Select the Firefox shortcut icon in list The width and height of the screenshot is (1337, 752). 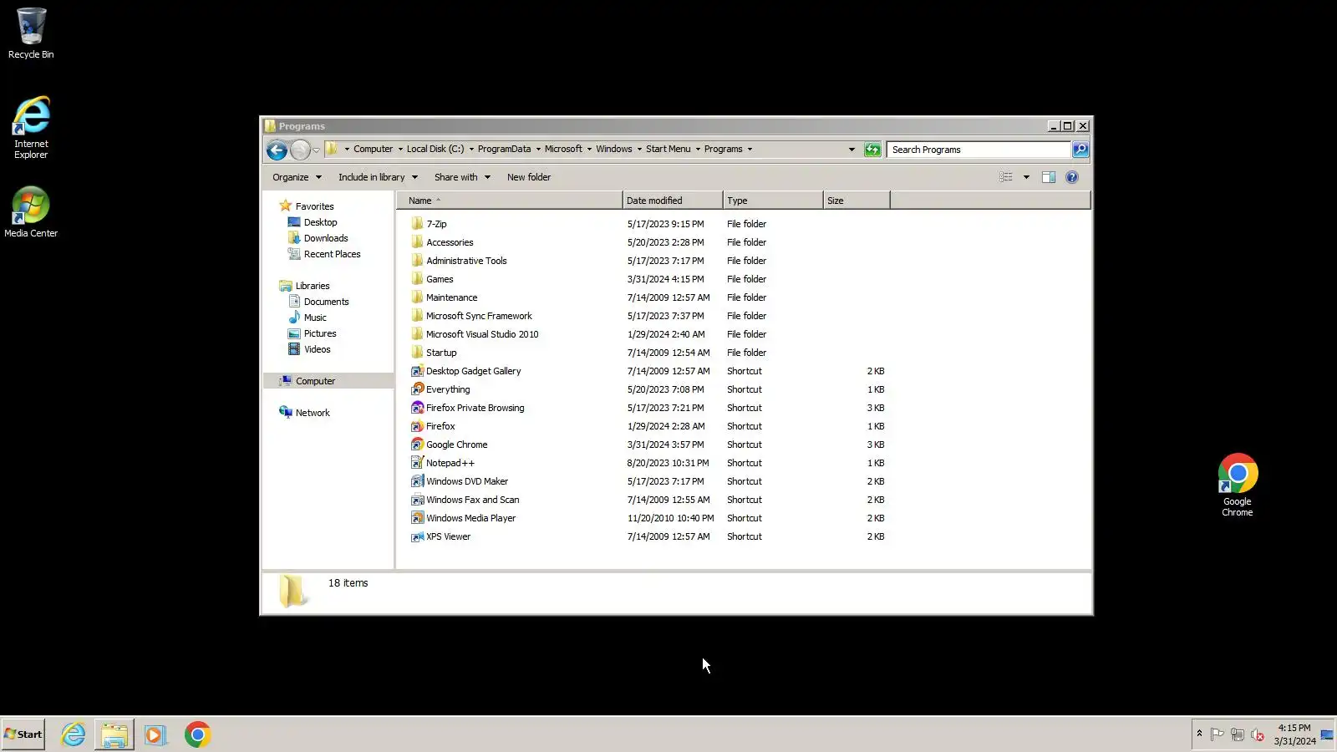(x=417, y=426)
